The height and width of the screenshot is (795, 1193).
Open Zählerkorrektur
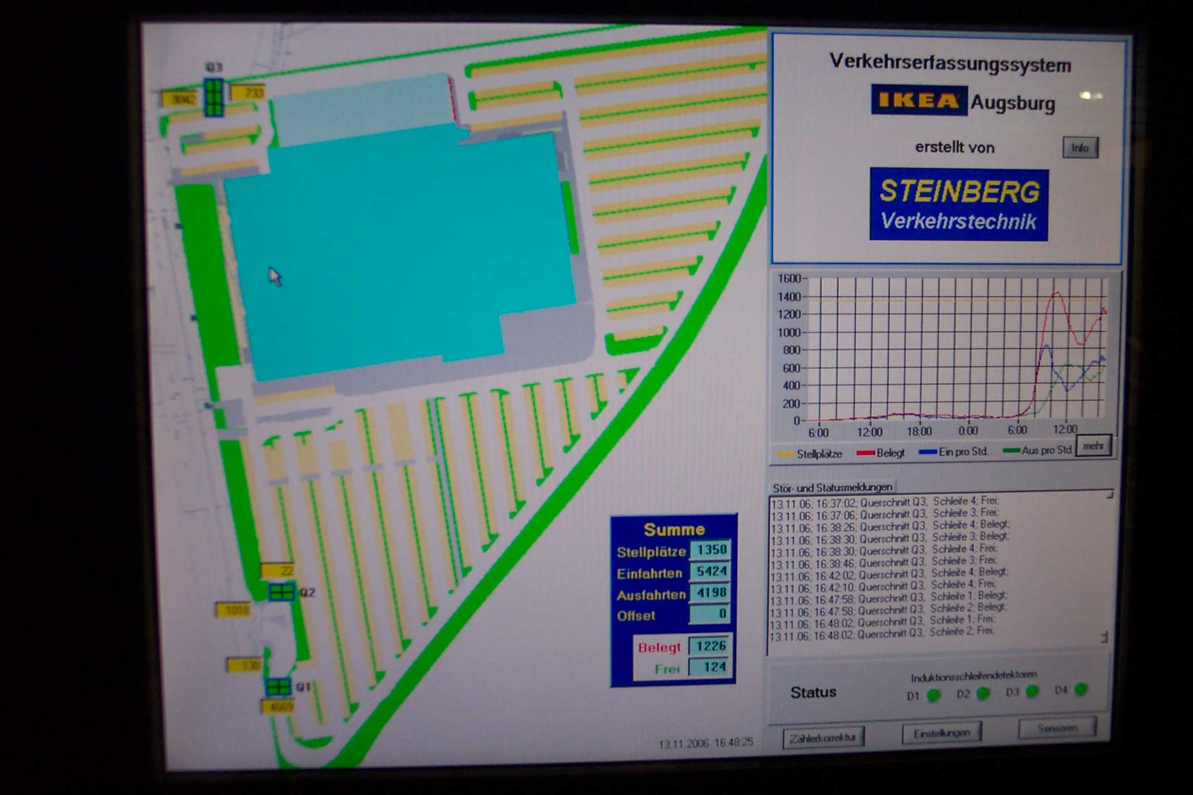pyautogui.click(x=823, y=738)
